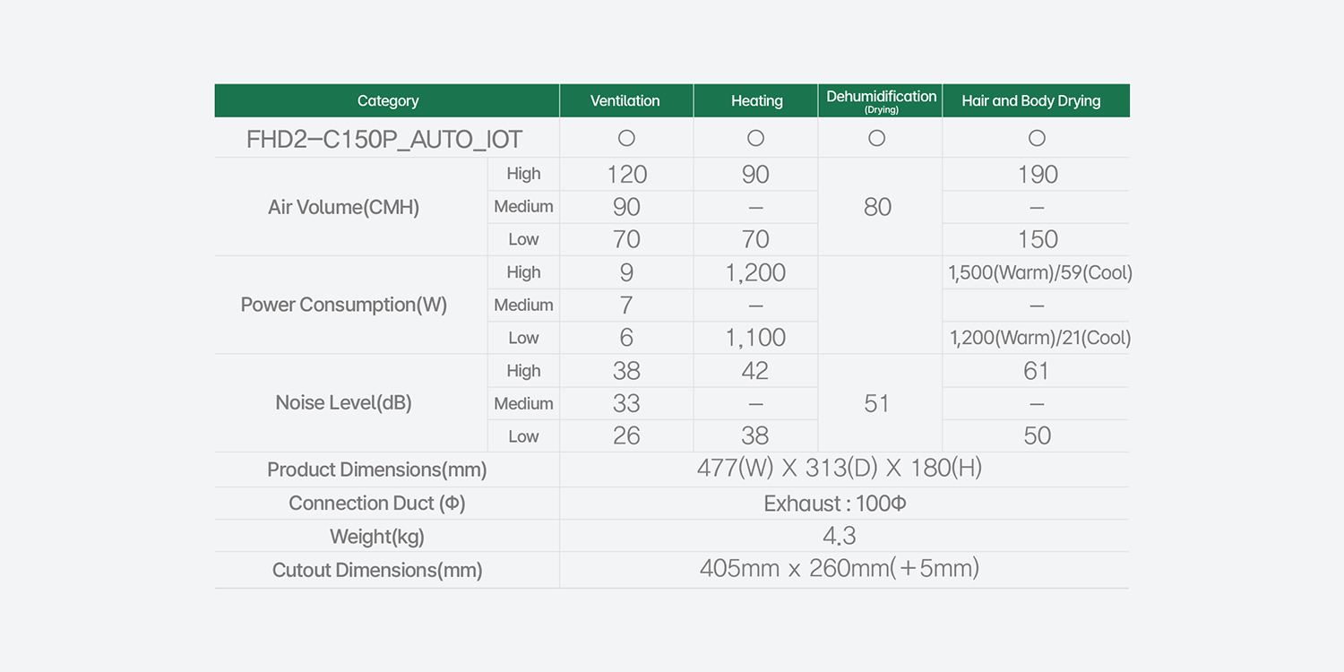Select the circle under Hair and Body Drying
Viewport: 1344px width, 672px height.
click(x=1037, y=138)
